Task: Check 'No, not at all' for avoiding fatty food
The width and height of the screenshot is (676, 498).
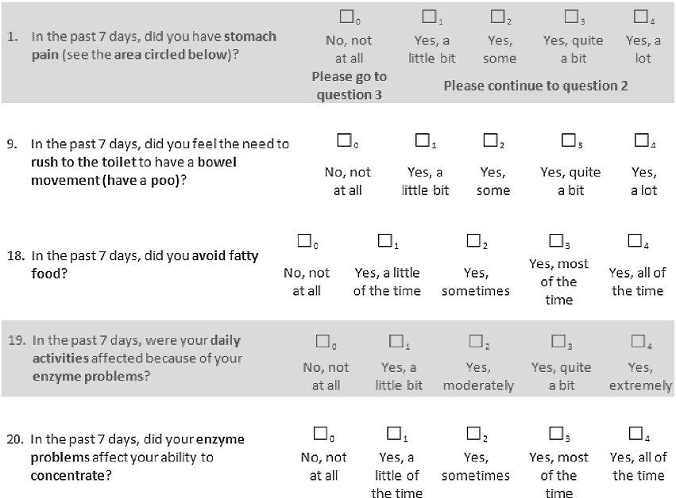Action: coord(303,240)
